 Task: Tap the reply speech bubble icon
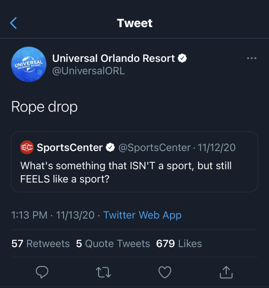[42, 272]
